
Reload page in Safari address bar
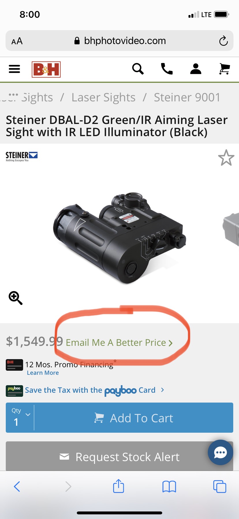coord(223,41)
